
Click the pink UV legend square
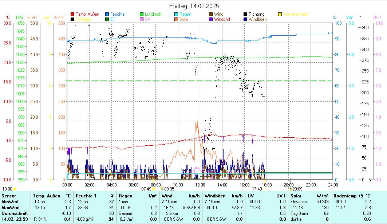tap(142, 19)
